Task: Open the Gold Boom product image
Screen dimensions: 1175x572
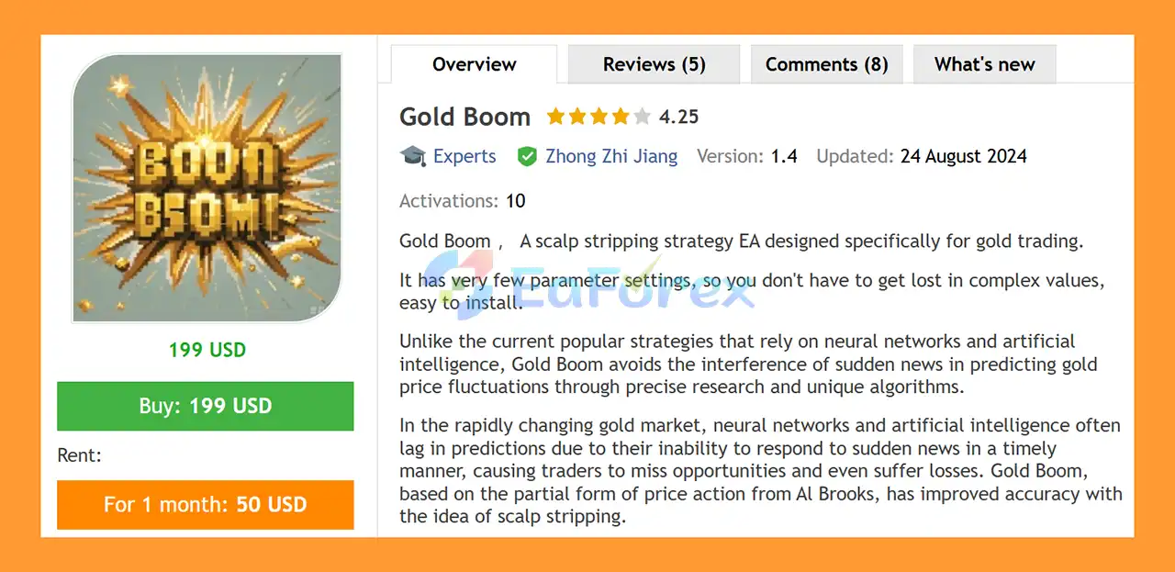Action: 207,188
